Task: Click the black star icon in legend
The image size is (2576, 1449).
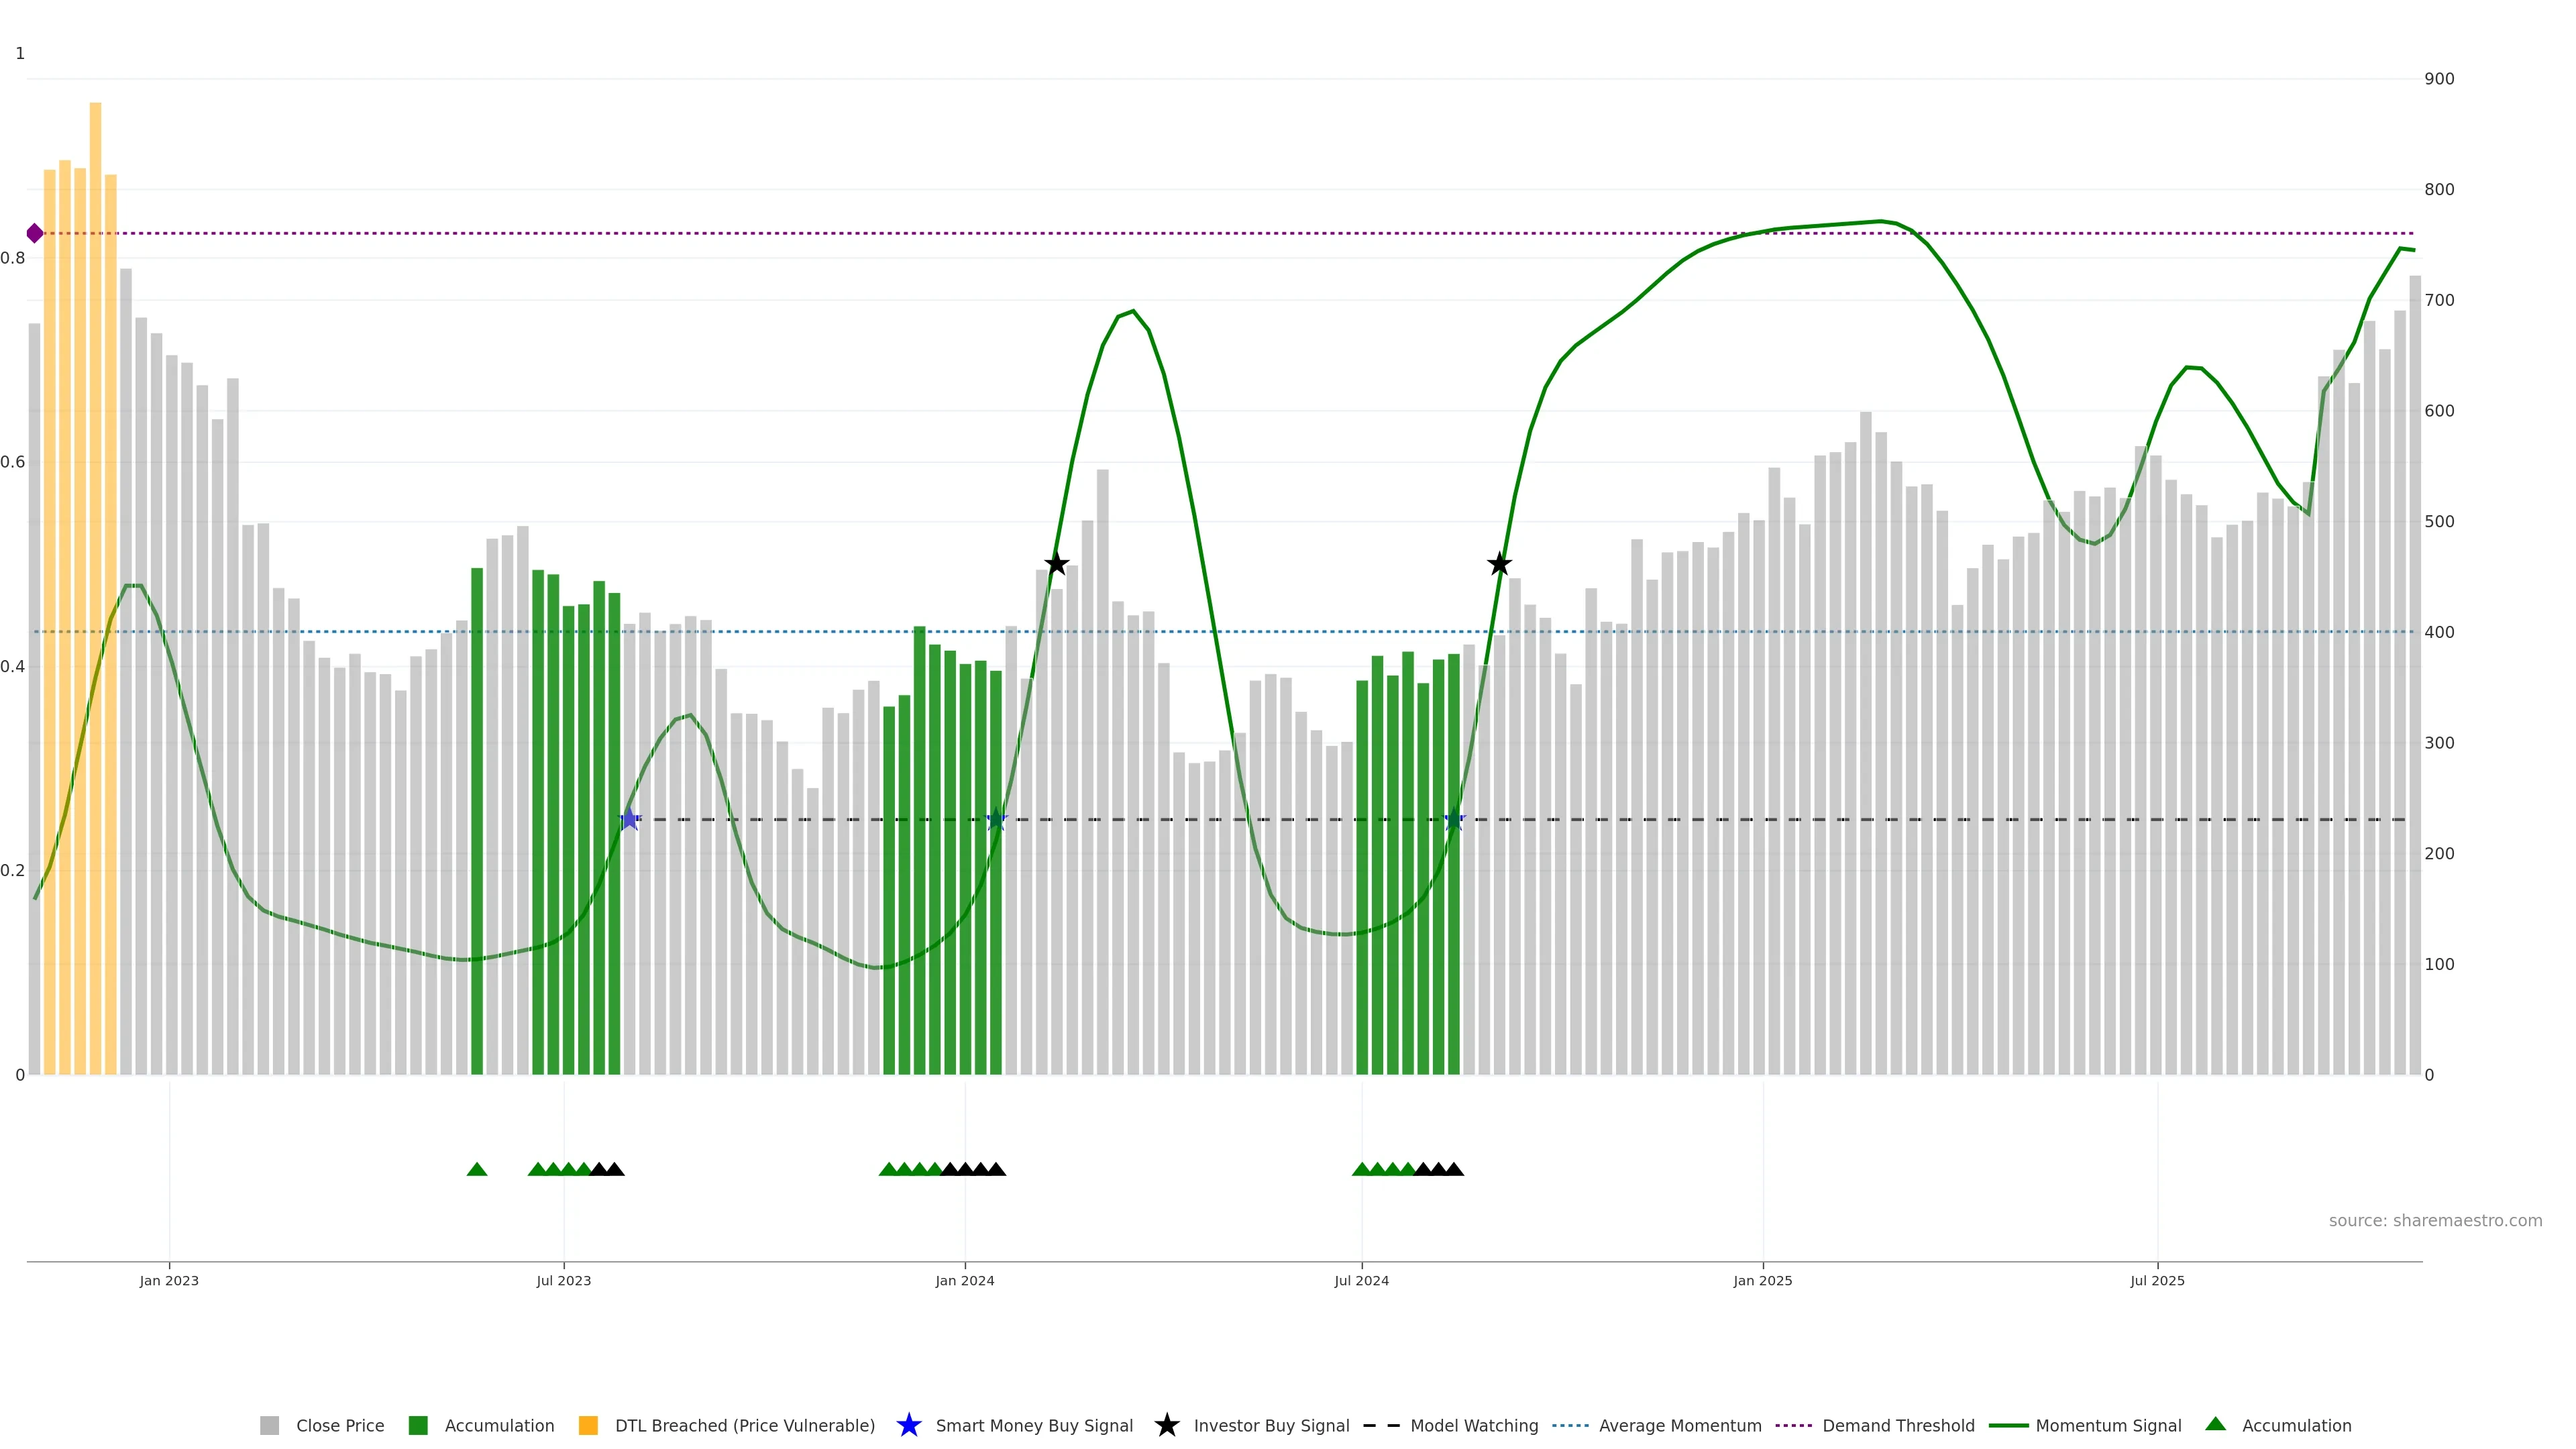Action: 1166,1425
